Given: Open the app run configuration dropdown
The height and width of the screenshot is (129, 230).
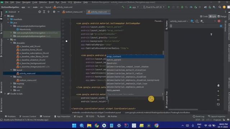Looking at the screenshot, I should click(x=134, y=7).
